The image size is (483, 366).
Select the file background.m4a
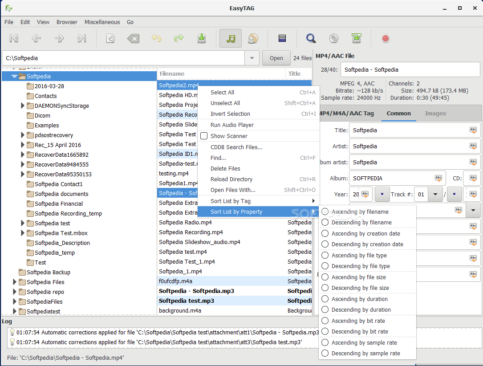(x=235, y=310)
